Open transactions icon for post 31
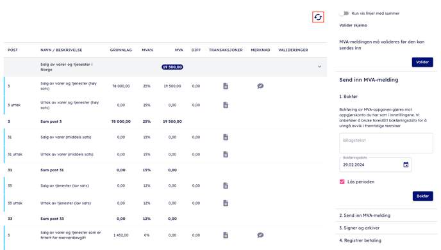Image resolution: width=441 pixels, height=250 pixels. (x=226, y=137)
